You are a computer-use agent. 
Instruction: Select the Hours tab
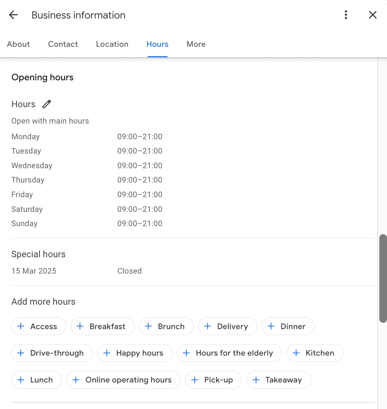pos(157,44)
